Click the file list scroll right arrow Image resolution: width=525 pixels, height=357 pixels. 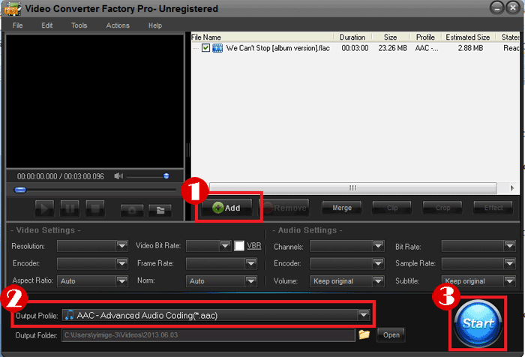click(512, 188)
